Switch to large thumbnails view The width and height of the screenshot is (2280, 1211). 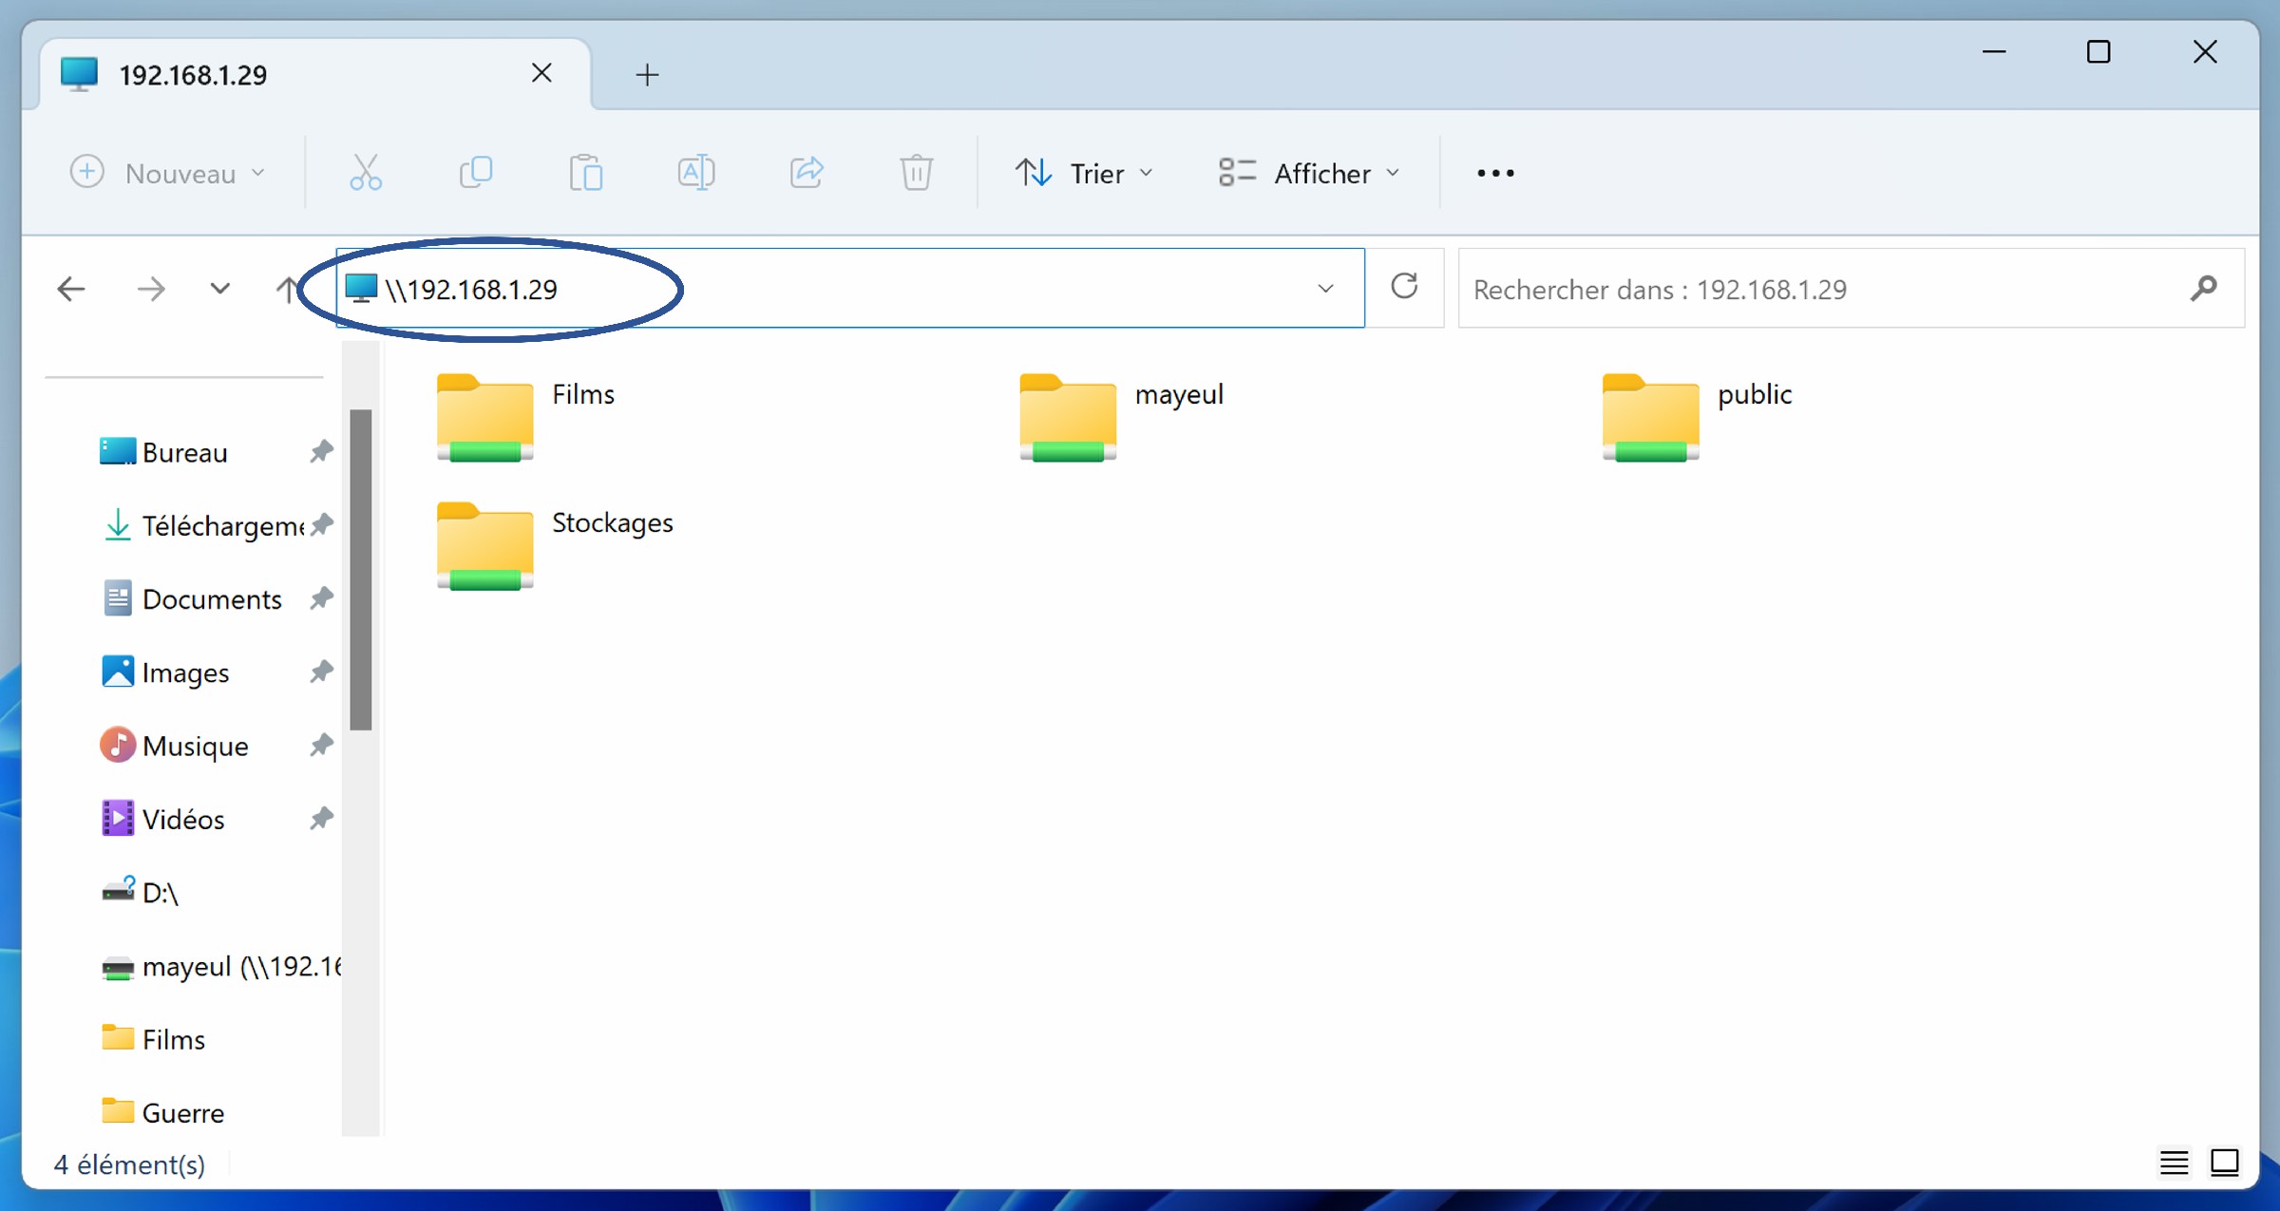2224,1162
